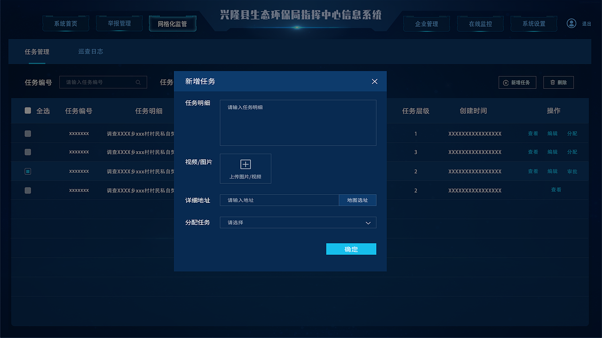Viewport: 602px width, 338px height.
Task: Click the plus icon to upload 图片/视频
Action: click(x=245, y=164)
